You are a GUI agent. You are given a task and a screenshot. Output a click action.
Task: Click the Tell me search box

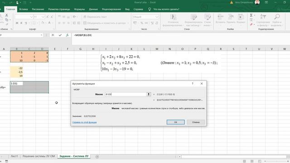tap(166, 9)
